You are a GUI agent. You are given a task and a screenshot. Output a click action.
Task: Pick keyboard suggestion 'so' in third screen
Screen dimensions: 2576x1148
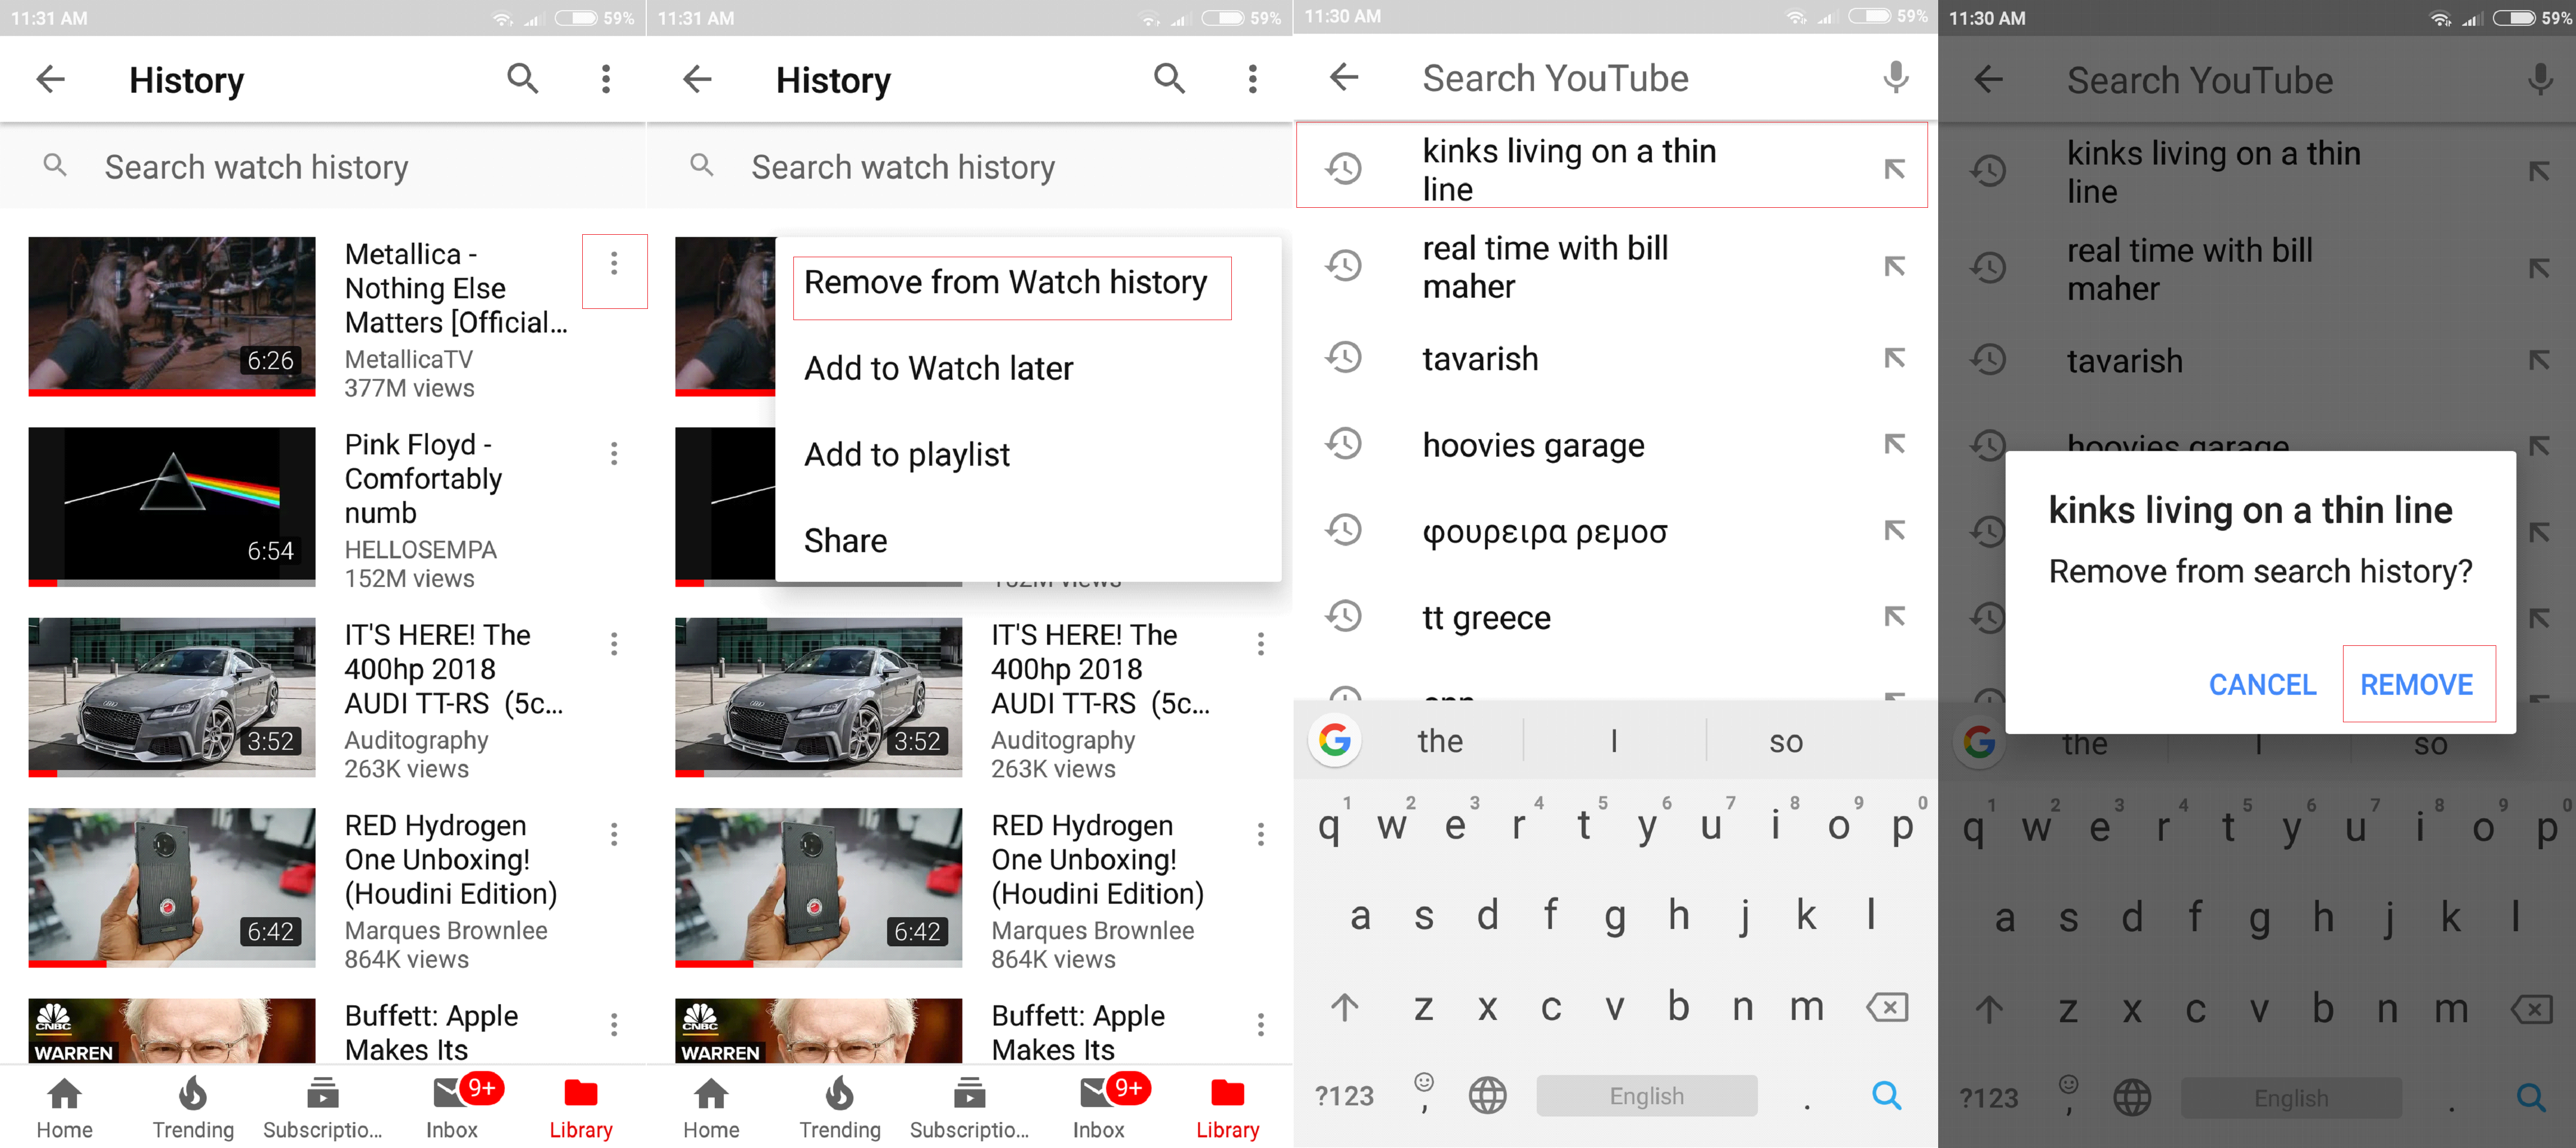(x=1786, y=741)
